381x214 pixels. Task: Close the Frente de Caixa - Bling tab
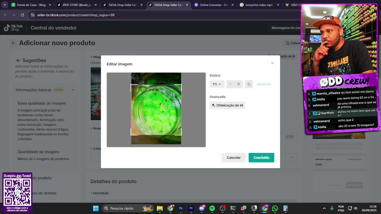pyautogui.click(x=50, y=5)
